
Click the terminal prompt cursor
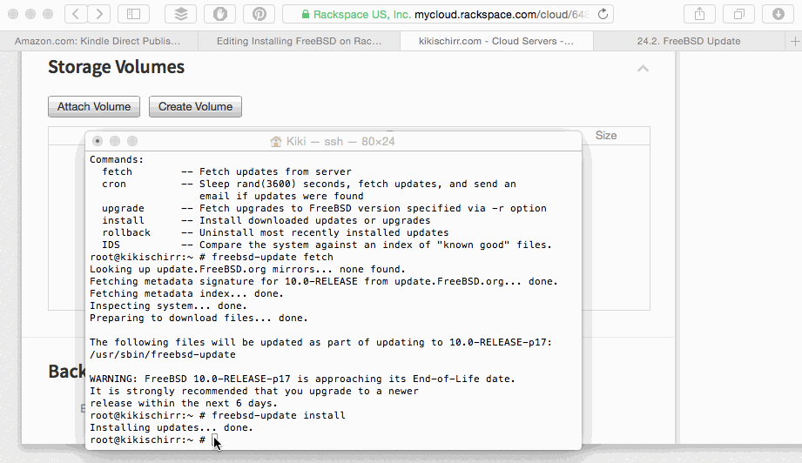(x=215, y=440)
